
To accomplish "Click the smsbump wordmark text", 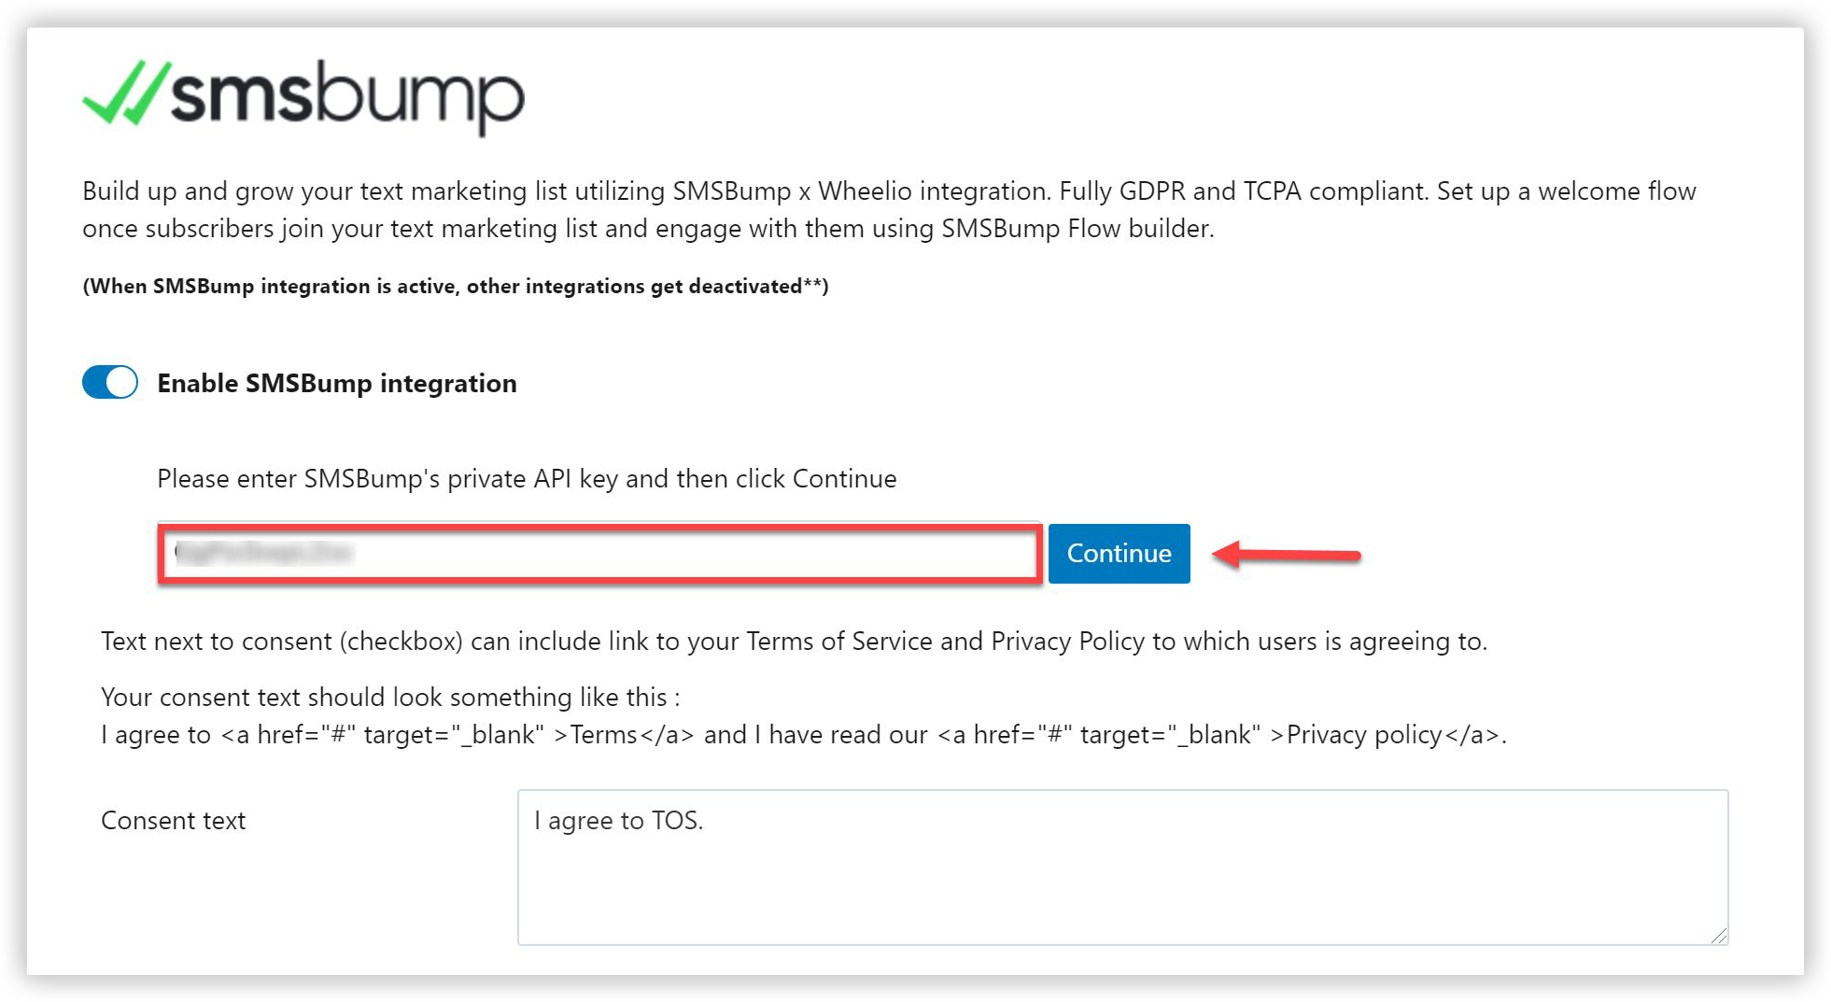I will pyautogui.click(x=347, y=98).
